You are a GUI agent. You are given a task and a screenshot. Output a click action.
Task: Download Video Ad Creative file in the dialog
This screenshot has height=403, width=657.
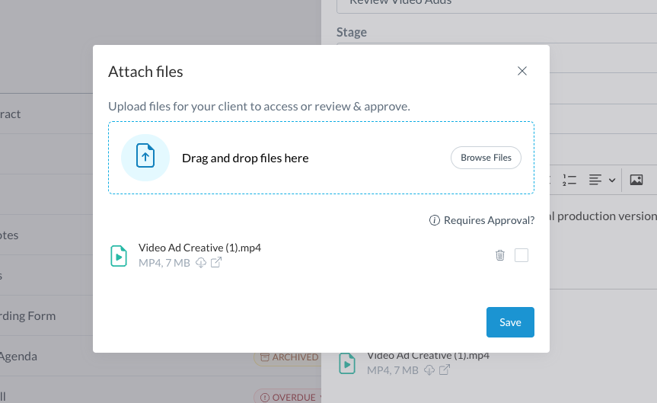coord(201,263)
